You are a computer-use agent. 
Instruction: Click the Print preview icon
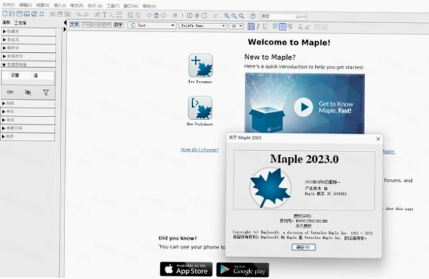point(34,14)
